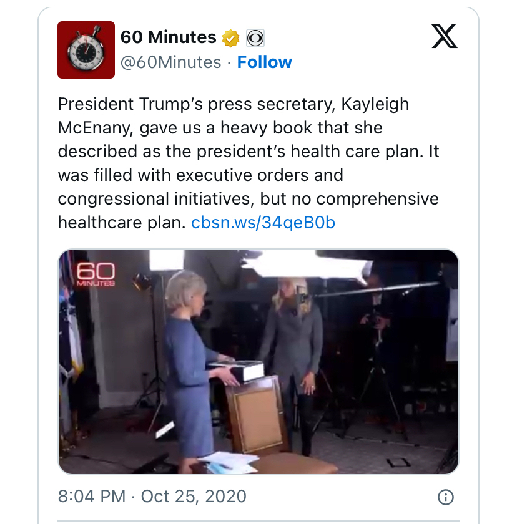Follow the 60 Minutes account
The image size is (517, 524).
click(x=265, y=62)
